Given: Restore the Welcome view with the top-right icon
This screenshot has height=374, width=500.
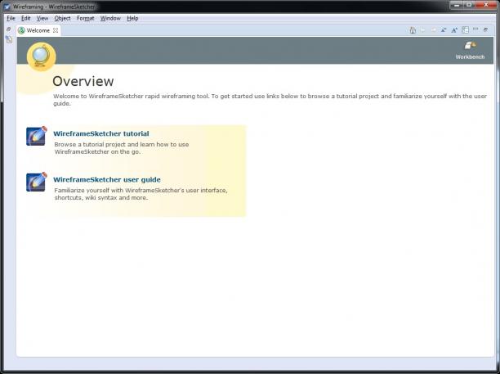Looking at the screenshot, I should (x=485, y=29).
